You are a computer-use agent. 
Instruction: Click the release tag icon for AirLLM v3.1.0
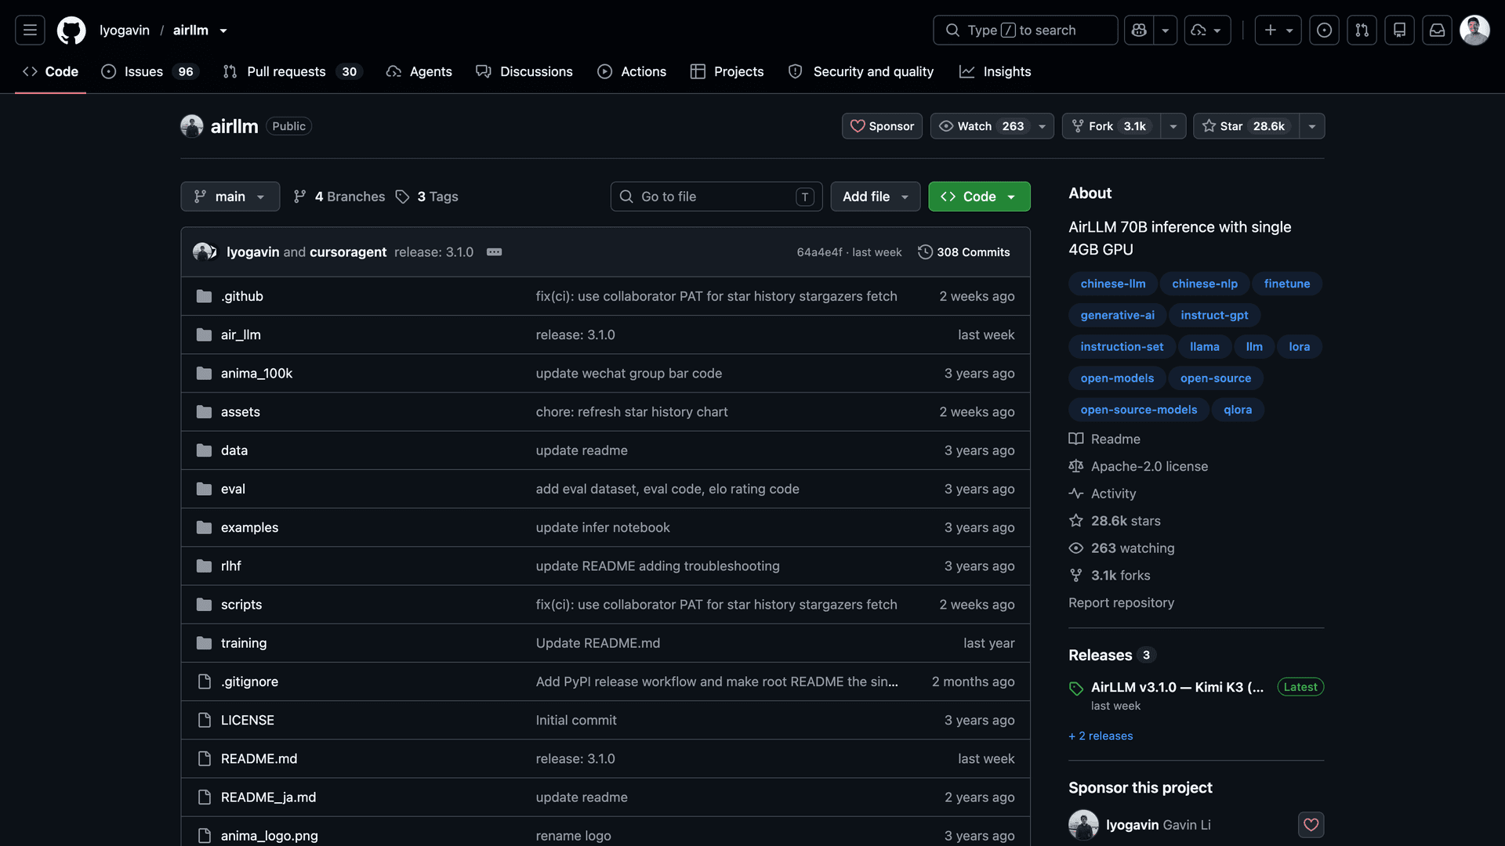click(x=1076, y=688)
